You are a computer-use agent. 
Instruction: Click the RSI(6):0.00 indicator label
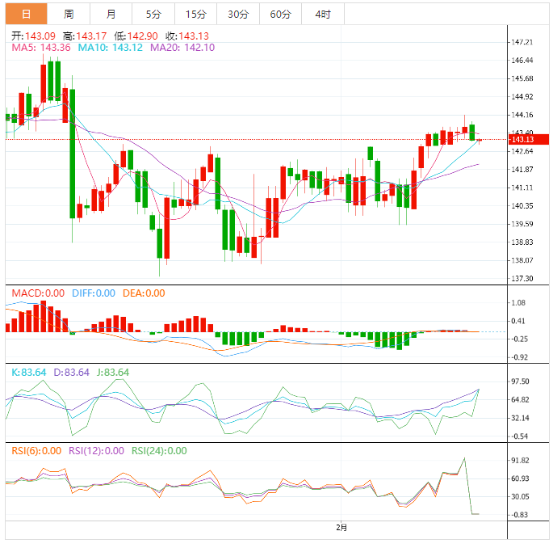click(x=36, y=450)
